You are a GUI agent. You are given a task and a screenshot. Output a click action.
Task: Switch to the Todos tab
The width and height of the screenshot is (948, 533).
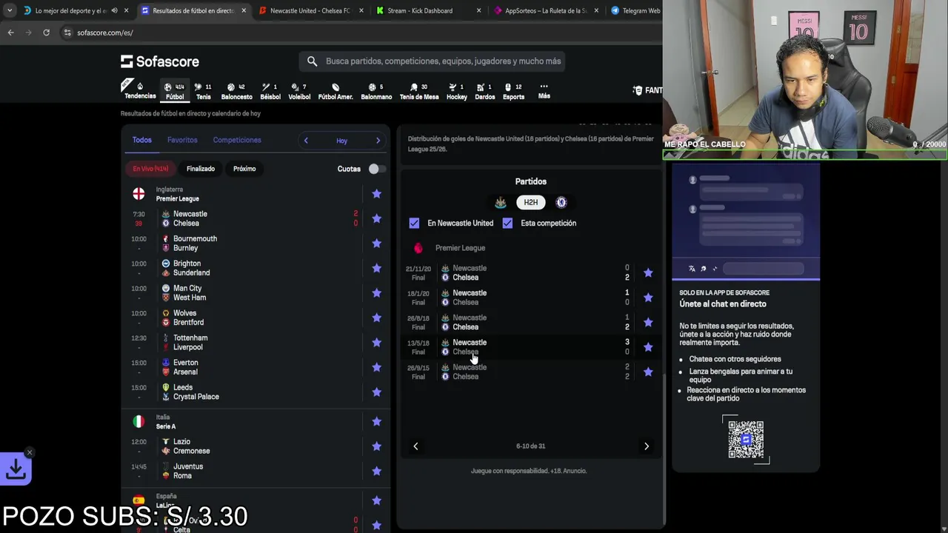[x=141, y=140]
